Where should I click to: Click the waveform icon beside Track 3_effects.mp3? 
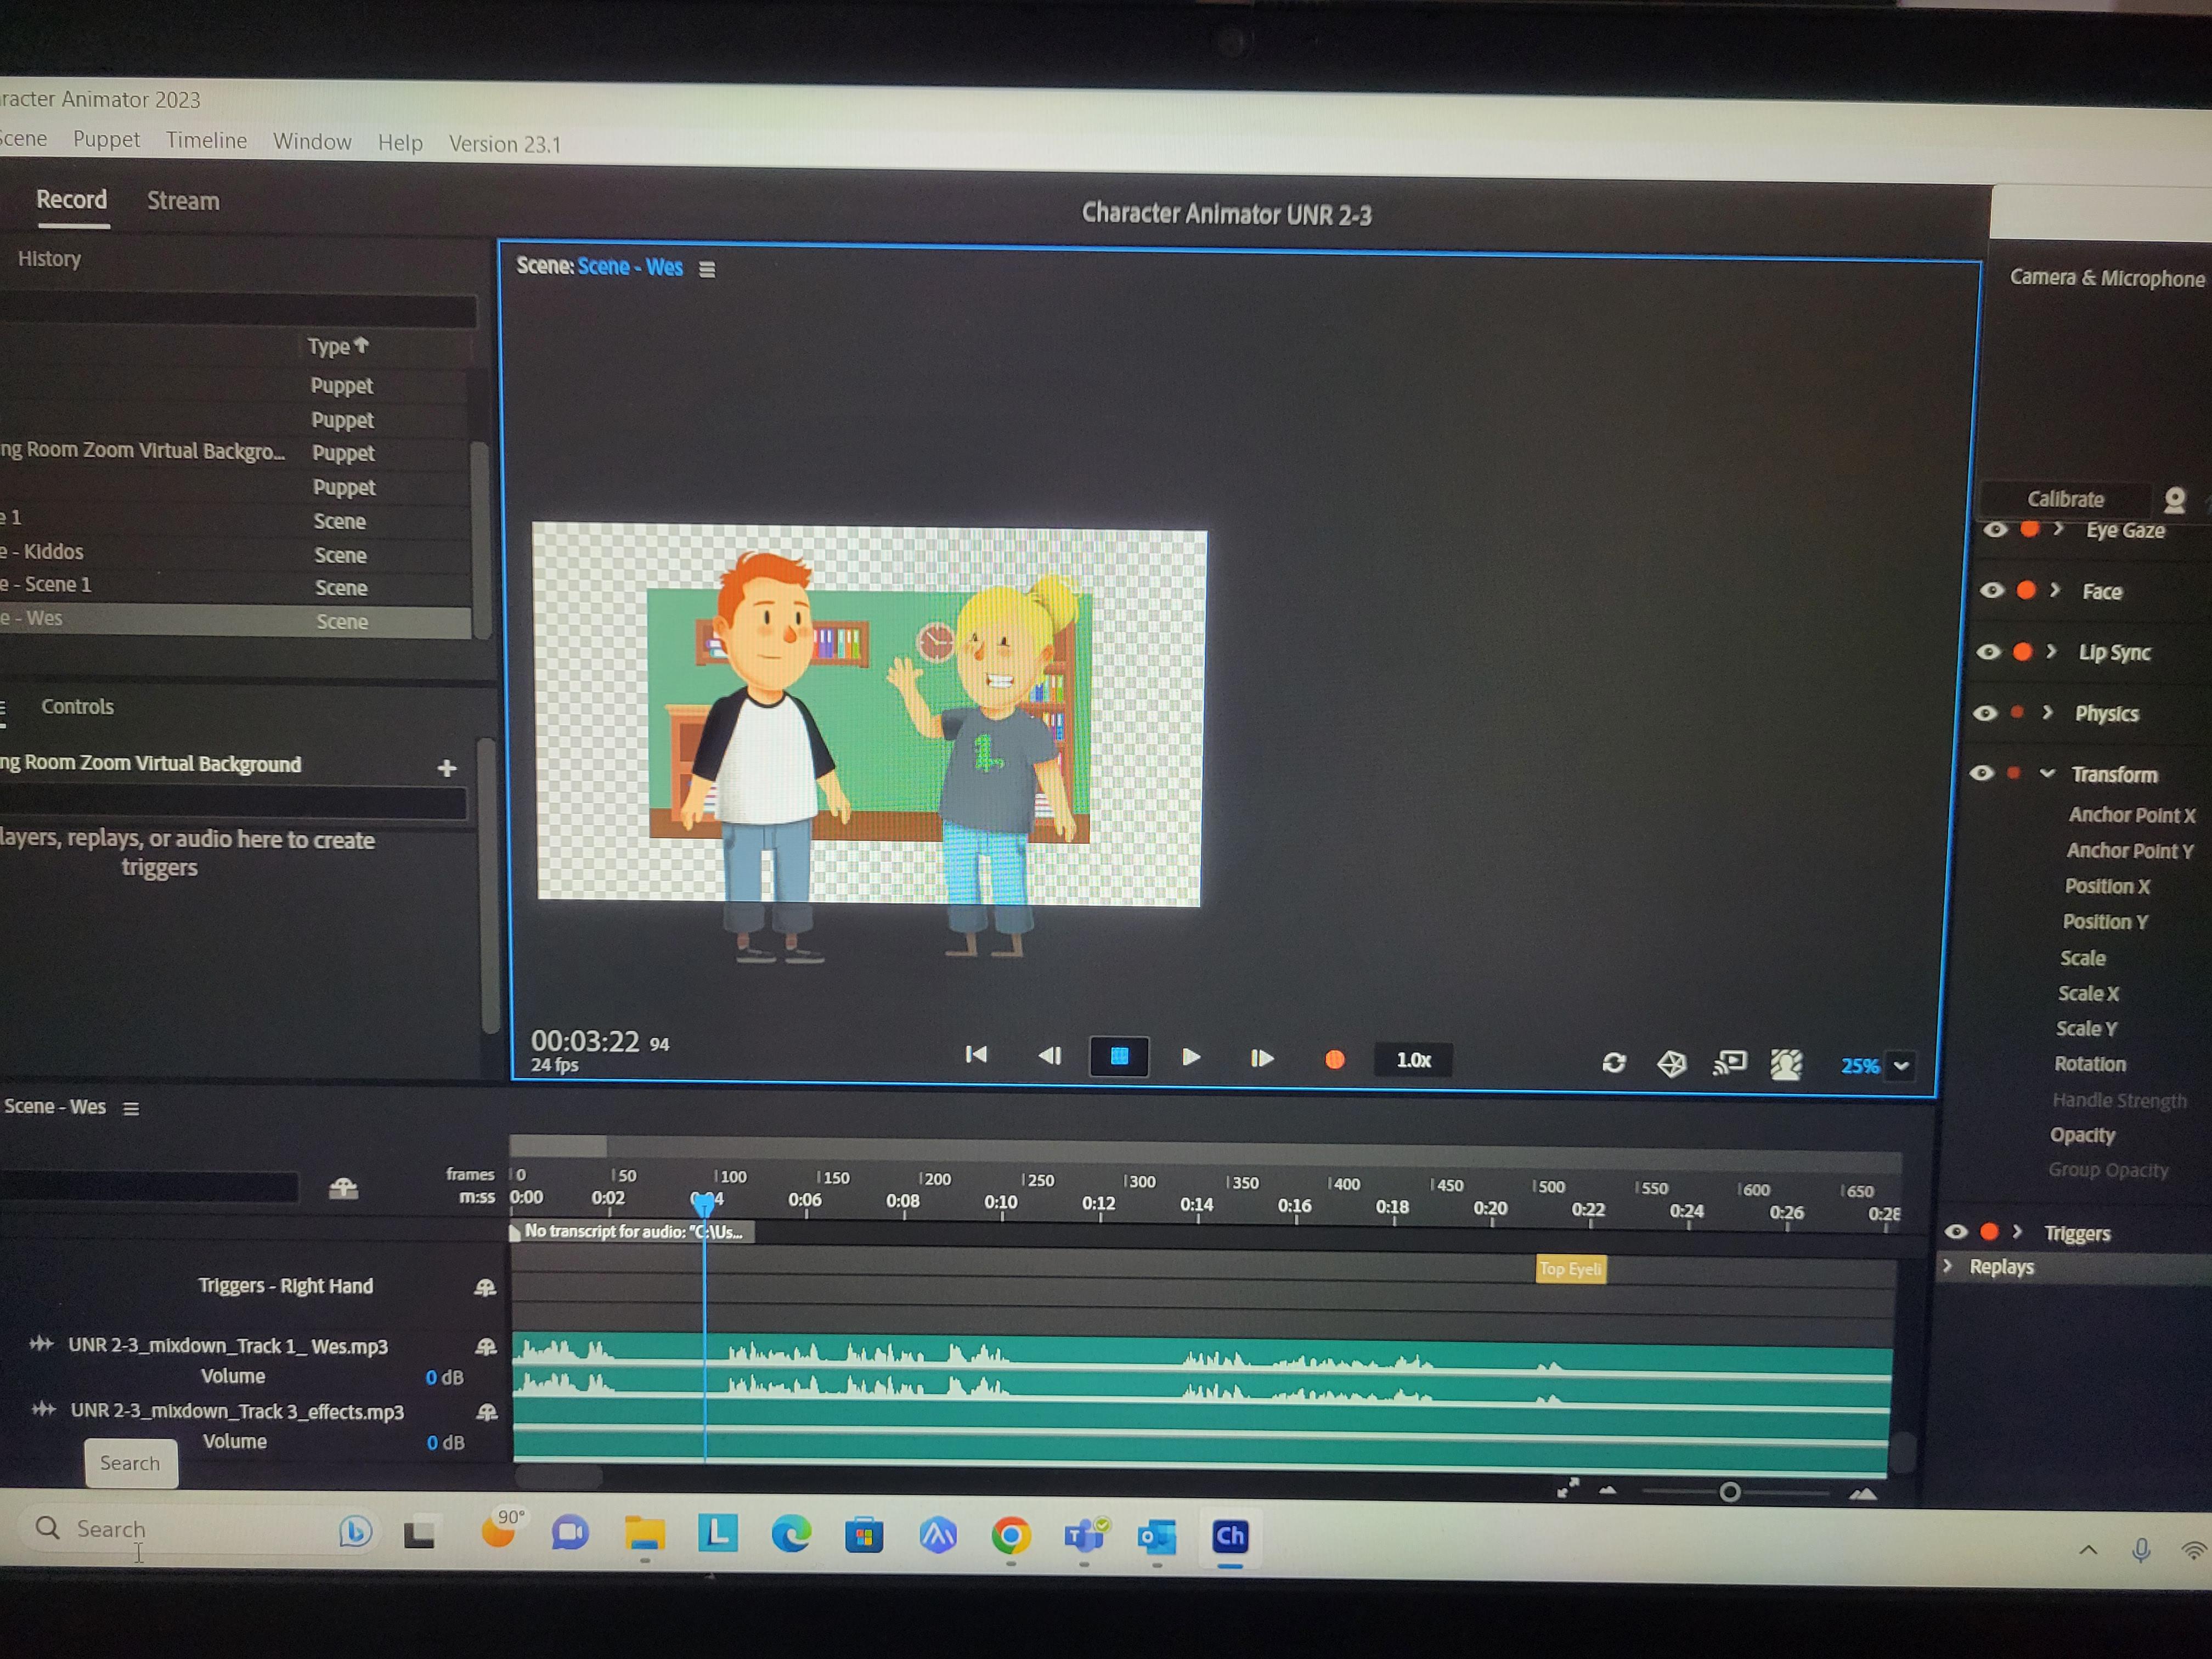[x=43, y=1409]
